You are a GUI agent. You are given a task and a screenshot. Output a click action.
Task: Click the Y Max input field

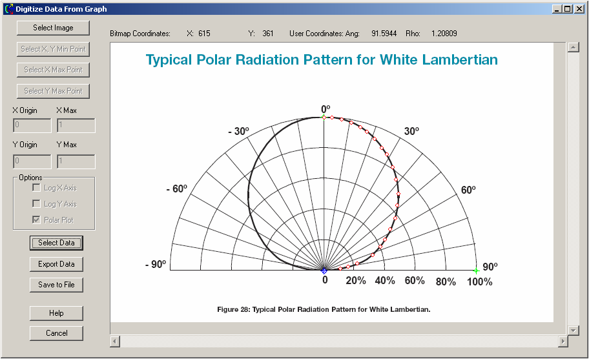(76, 161)
